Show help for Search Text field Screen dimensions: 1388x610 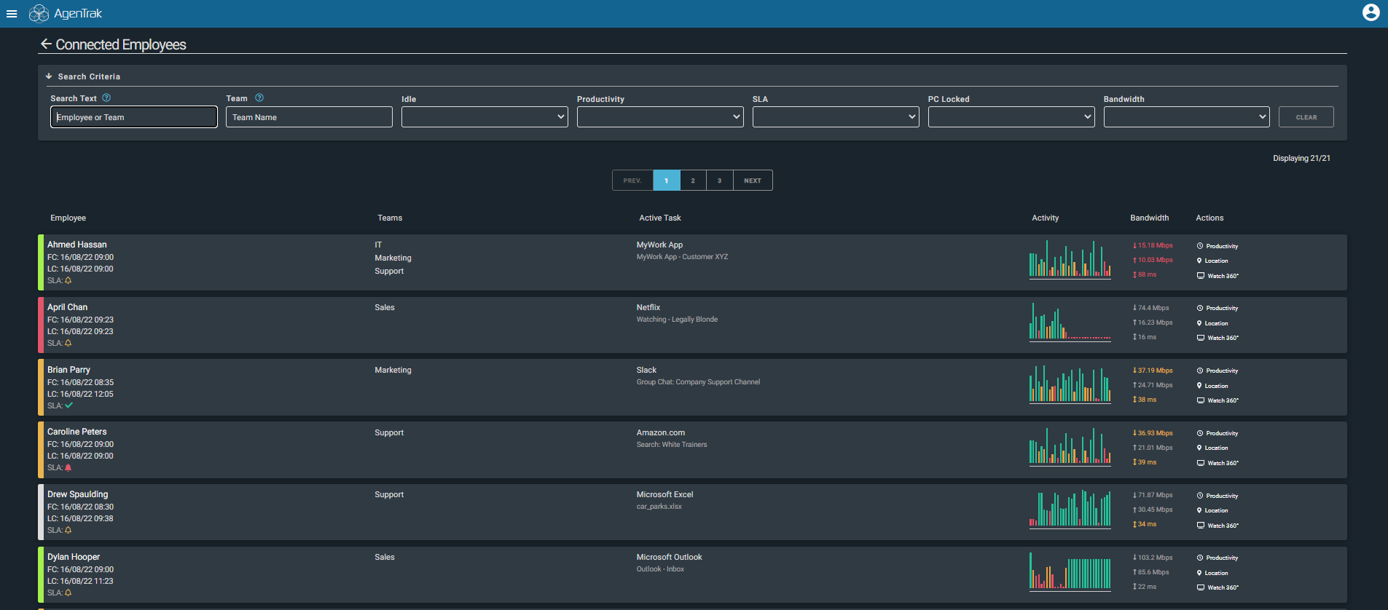pos(106,98)
